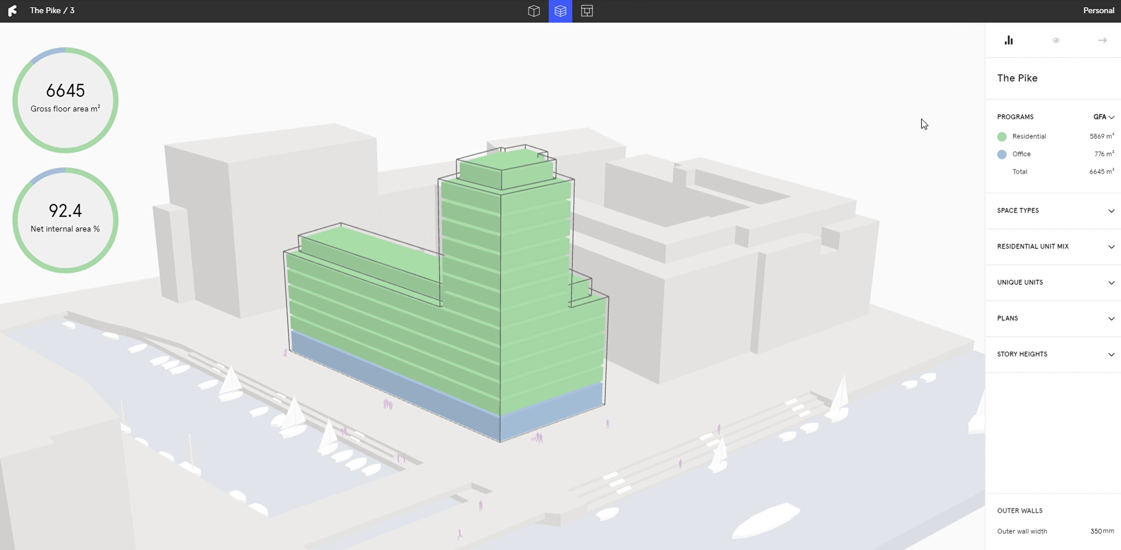Switch to the 3D massing cube view
1121x550 pixels.
coord(534,11)
